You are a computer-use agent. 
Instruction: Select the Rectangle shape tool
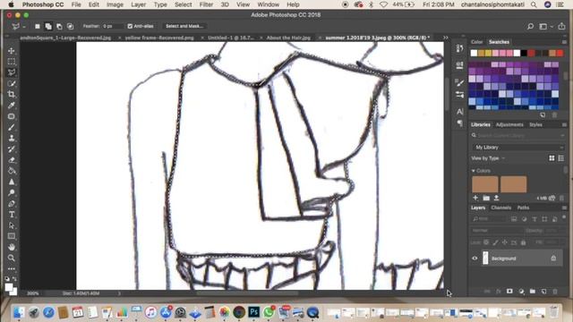tap(12, 236)
